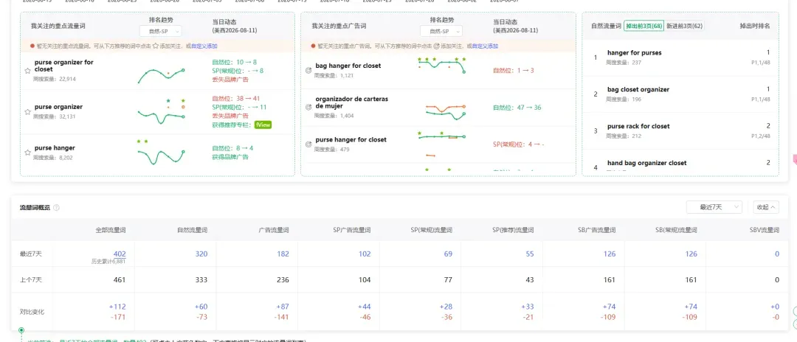Click the green fView badge
The image size is (797, 342).
263,125
